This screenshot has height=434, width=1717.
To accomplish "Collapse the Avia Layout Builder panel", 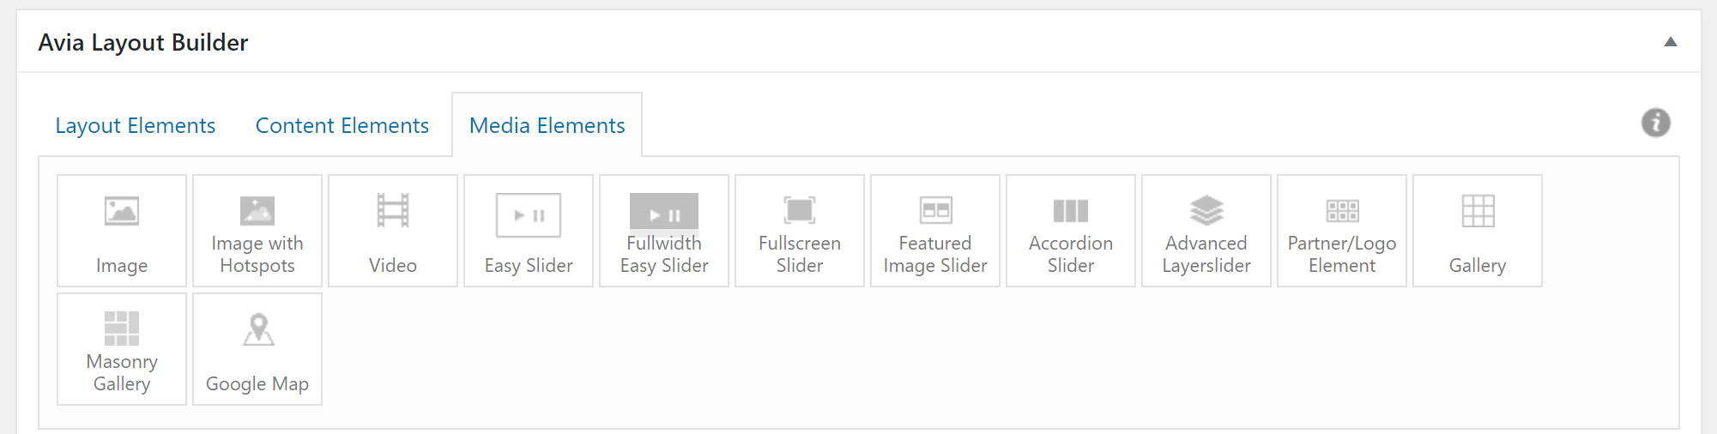I will coord(1670,42).
